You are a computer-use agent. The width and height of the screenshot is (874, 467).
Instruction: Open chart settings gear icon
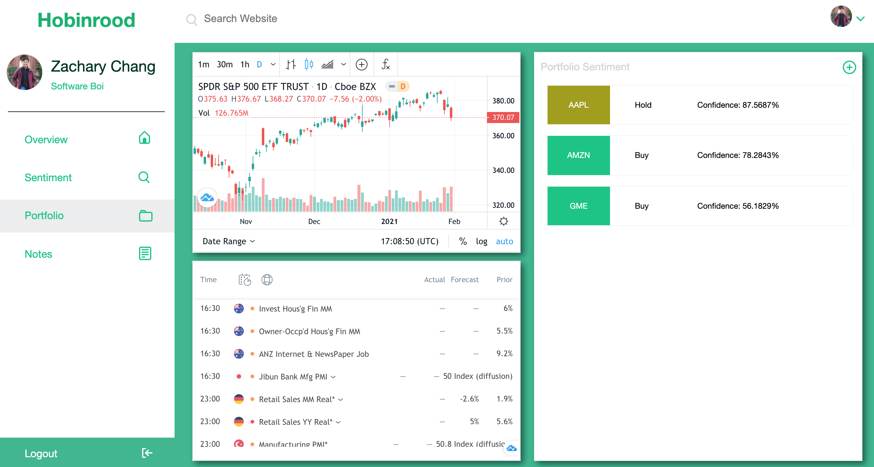(x=503, y=222)
